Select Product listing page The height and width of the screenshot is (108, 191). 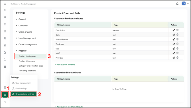[27, 61]
